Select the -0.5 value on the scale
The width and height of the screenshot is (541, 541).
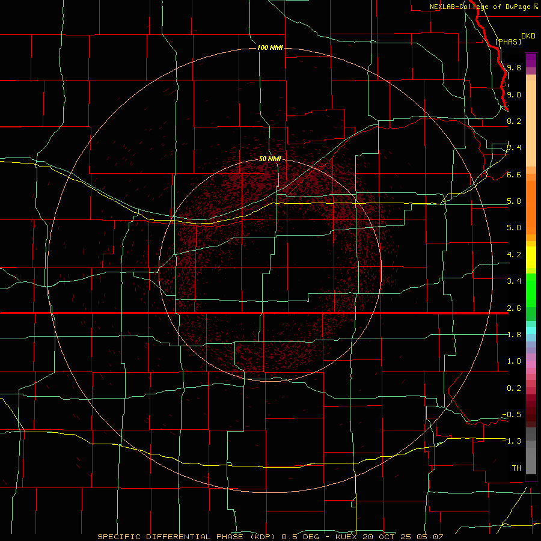pos(512,415)
